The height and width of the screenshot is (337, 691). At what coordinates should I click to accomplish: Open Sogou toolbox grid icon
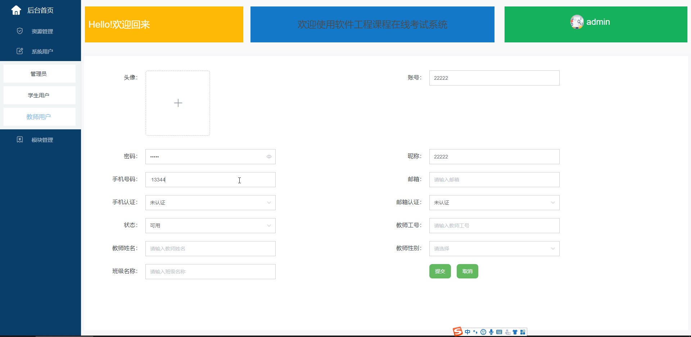tap(523, 332)
